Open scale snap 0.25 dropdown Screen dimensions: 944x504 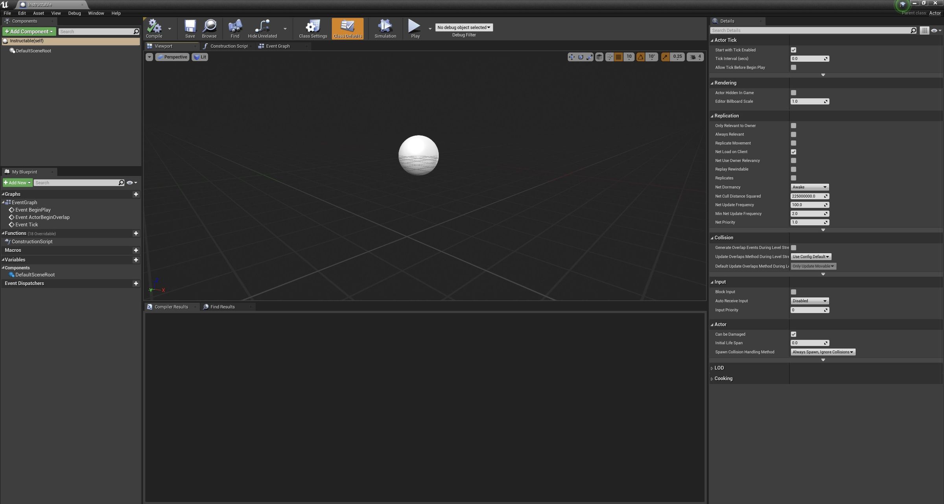point(677,57)
